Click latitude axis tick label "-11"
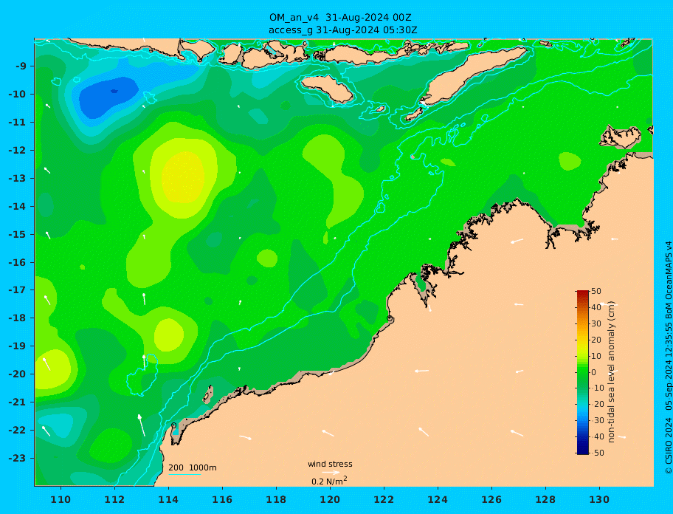 point(17,123)
